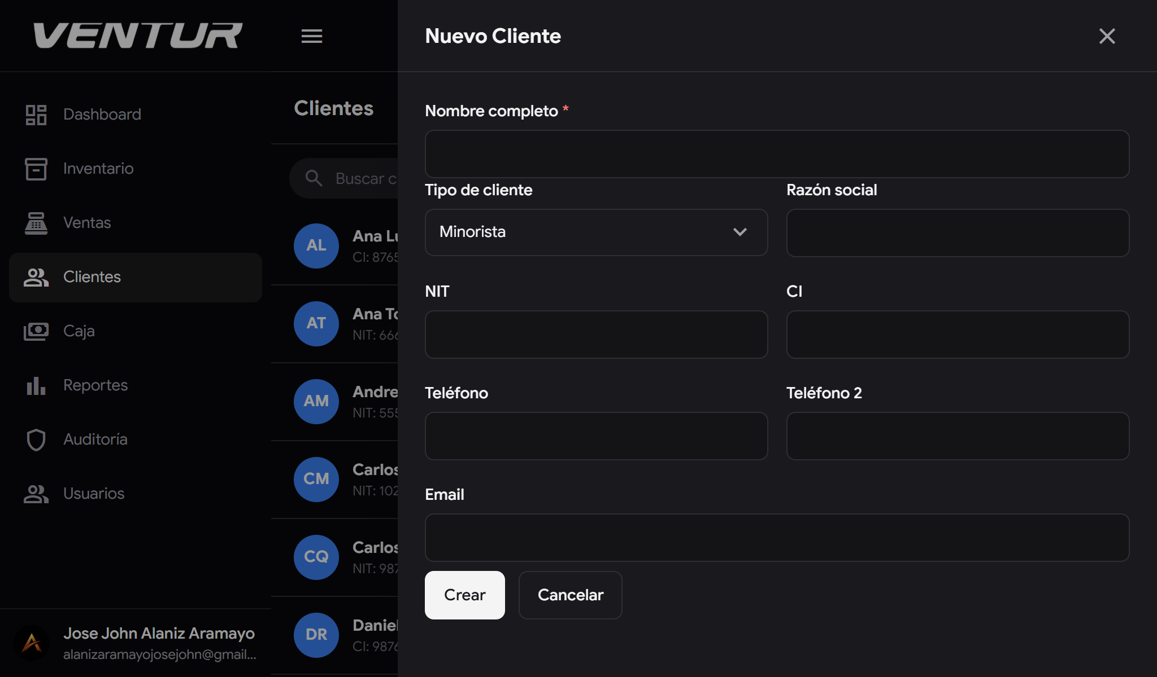Image resolution: width=1157 pixels, height=677 pixels.
Task: Select the Ana Lu client avatar
Action: coord(316,245)
